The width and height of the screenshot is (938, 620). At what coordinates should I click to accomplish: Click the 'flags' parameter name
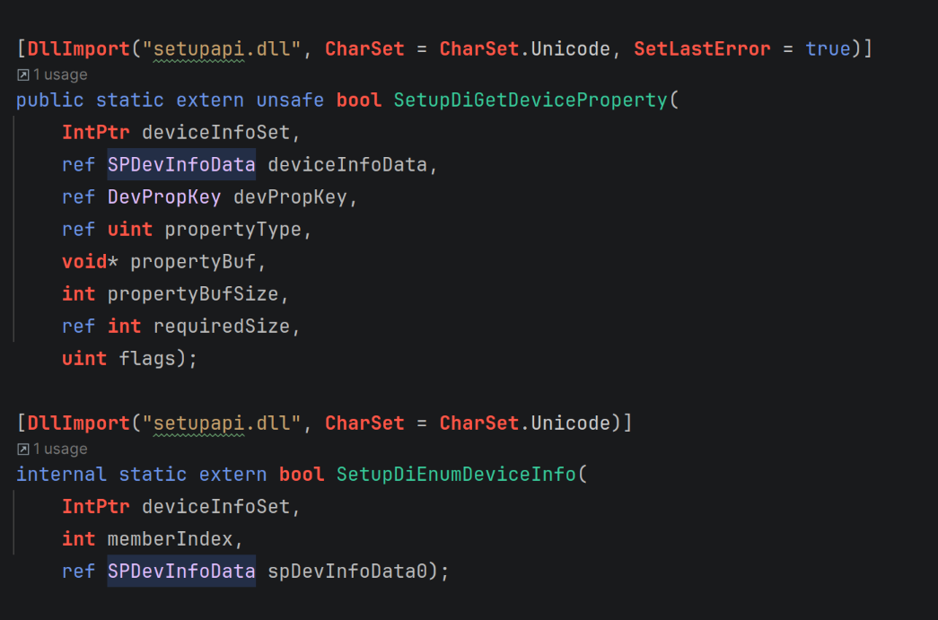(x=147, y=359)
